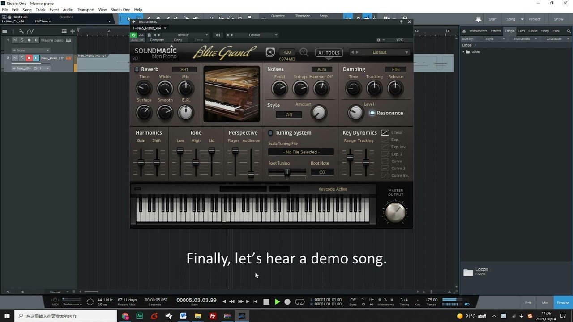The height and width of the screenshot is (322, 573).
Task: Open Adobe Audition from the taskbar
Action: point(140,316)
